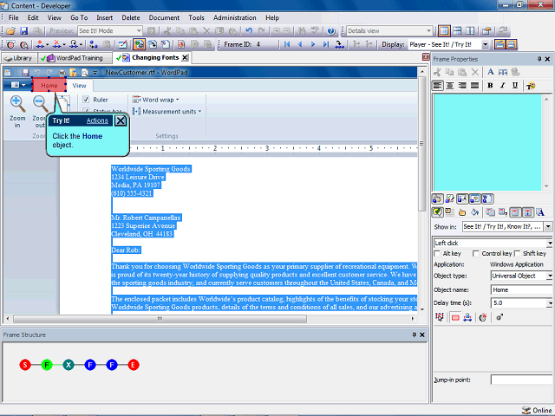Viewport: 555px width, 416px height.
Task: Toggle the Shift key checkbox
Action: coord(517,254)
